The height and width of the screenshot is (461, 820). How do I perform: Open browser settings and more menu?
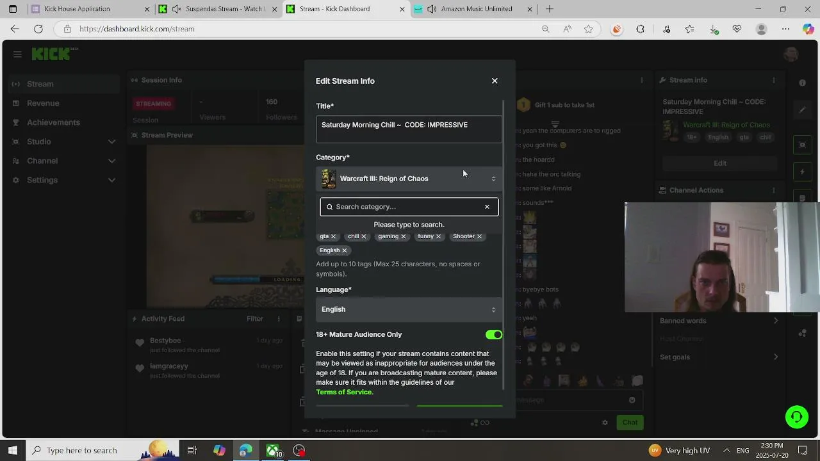(x=786, y=29)
